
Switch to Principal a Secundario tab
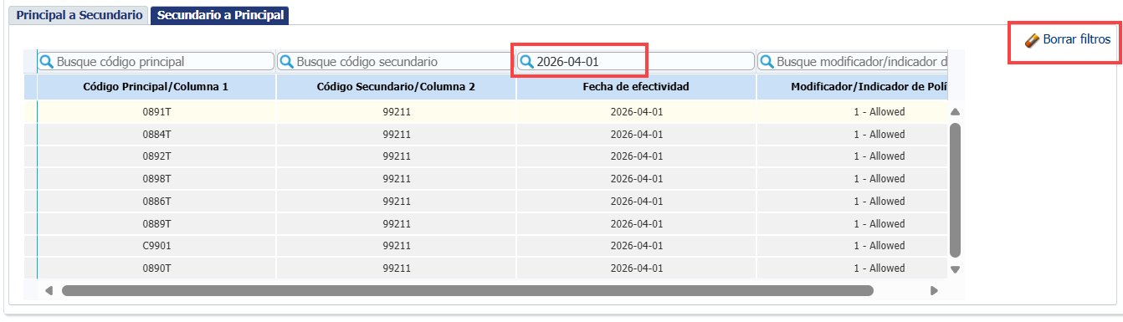(x=79, y=15)
